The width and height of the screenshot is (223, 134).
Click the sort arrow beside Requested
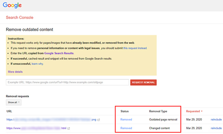click(x=202, y=111)
